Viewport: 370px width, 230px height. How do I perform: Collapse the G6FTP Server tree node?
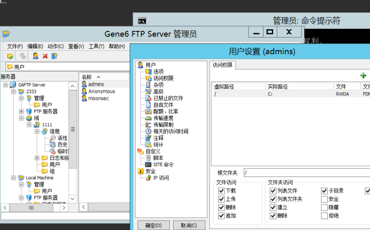[5, 85]
